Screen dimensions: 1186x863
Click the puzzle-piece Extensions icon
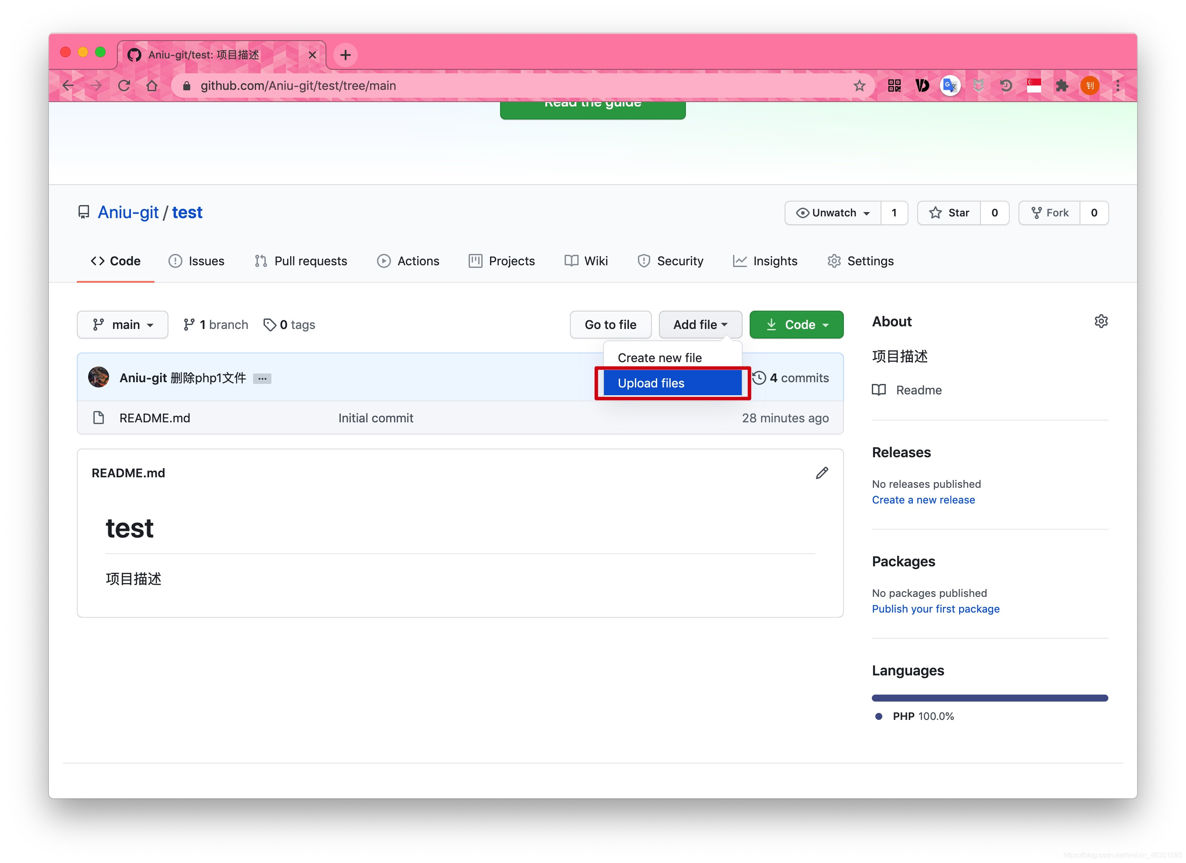coord(1062,86)
